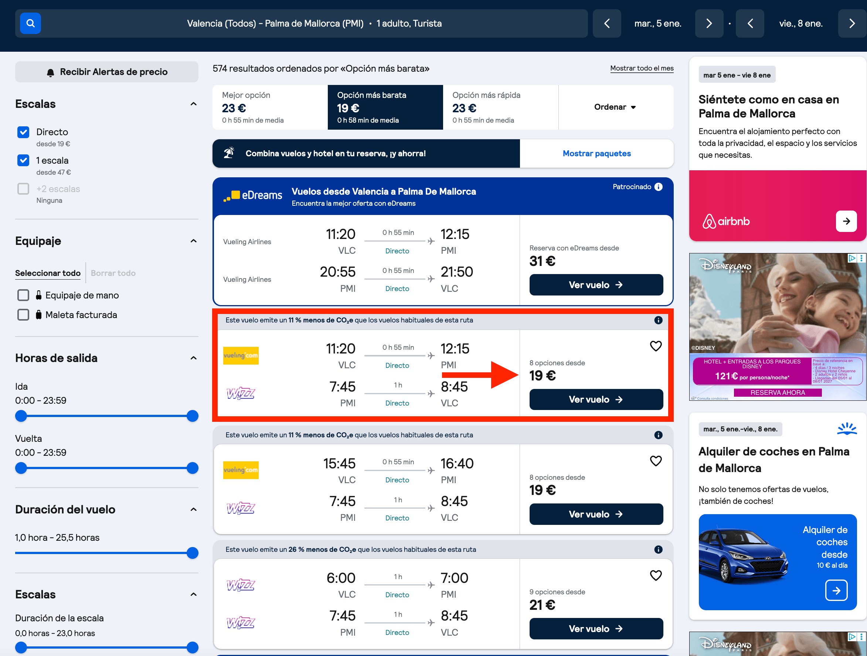This screenshot has width=867, height=656.
Task: Open the Ordenar sort dropdown
Action: point(615,107)
